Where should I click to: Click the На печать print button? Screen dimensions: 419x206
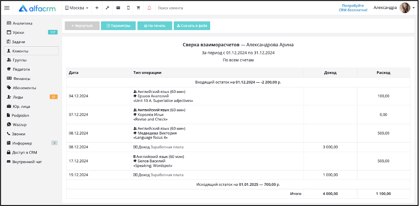pyautogui.click(x=155, y=26)
